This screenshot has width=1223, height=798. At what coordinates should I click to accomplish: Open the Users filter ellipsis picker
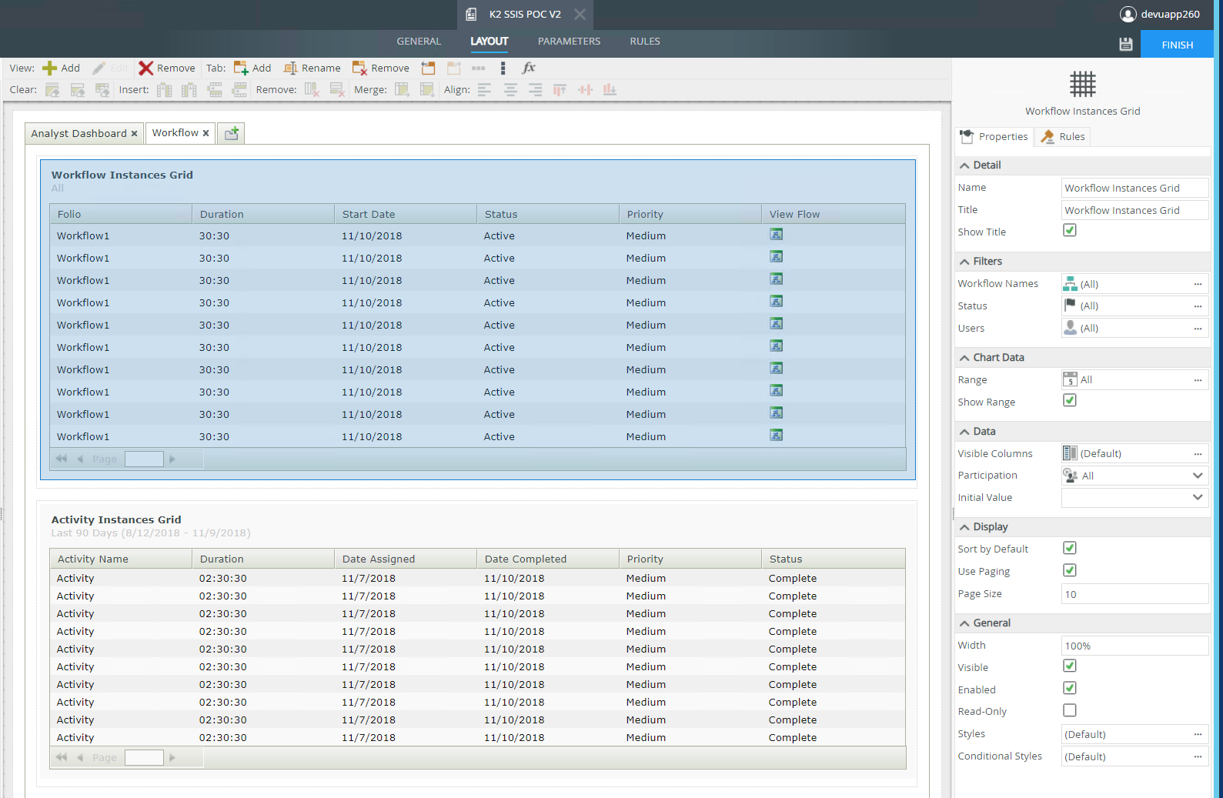(1198, 329)
